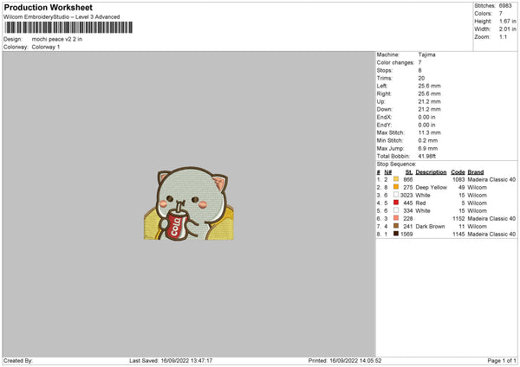The width and height of the screenshot is (520, 367).
Task: Click the Zoom value '1:1'
Action: (x=503, y=36)
